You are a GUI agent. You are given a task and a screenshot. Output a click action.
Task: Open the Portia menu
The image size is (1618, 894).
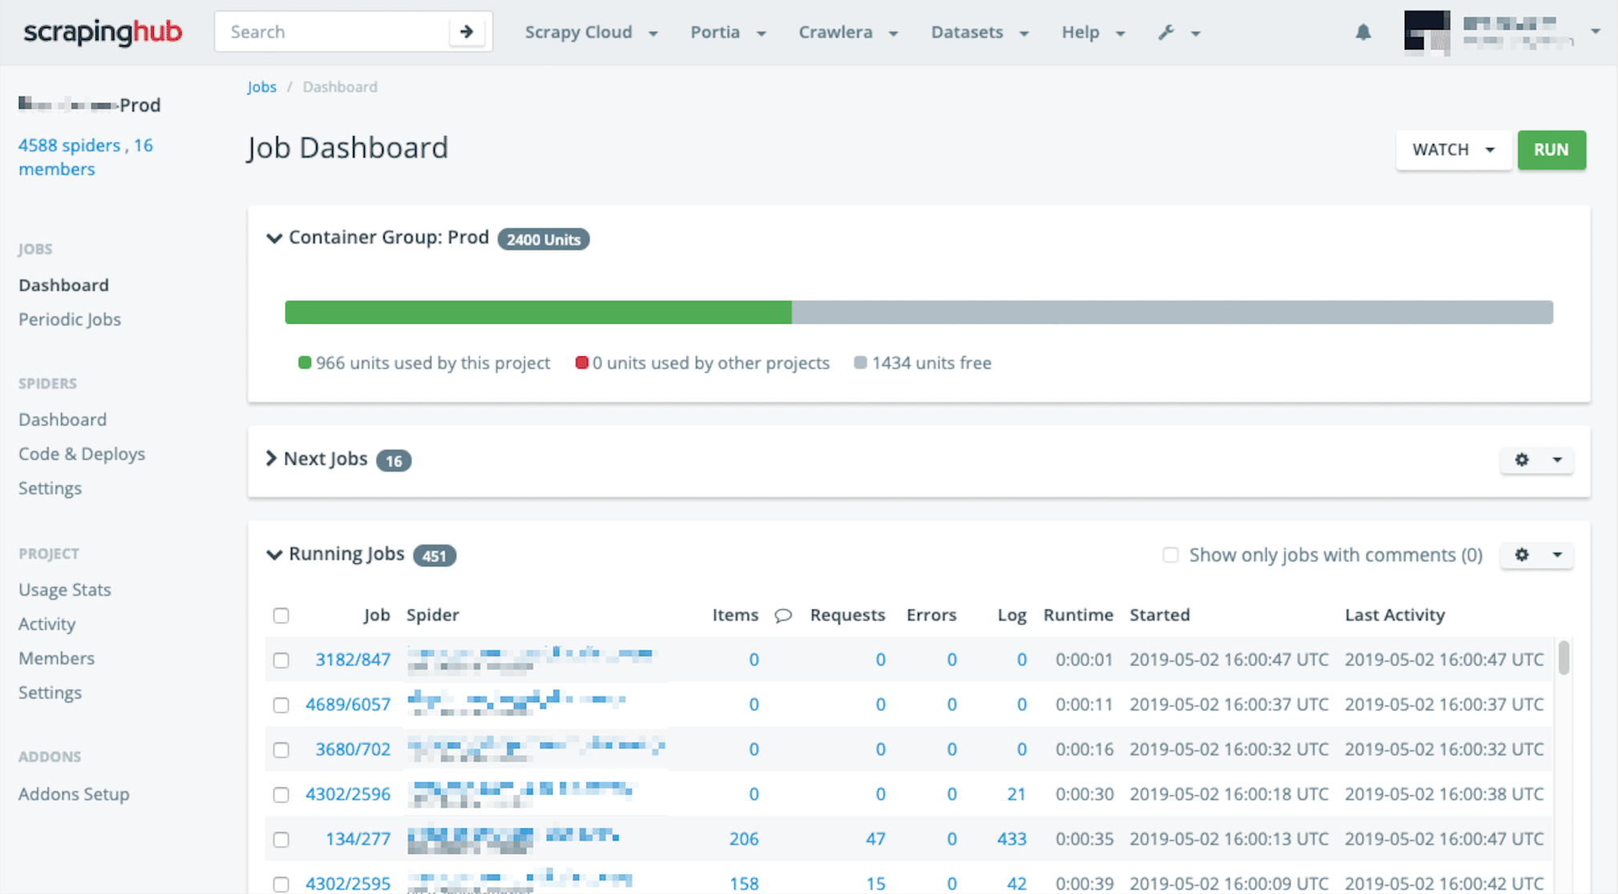click(728, 32)
